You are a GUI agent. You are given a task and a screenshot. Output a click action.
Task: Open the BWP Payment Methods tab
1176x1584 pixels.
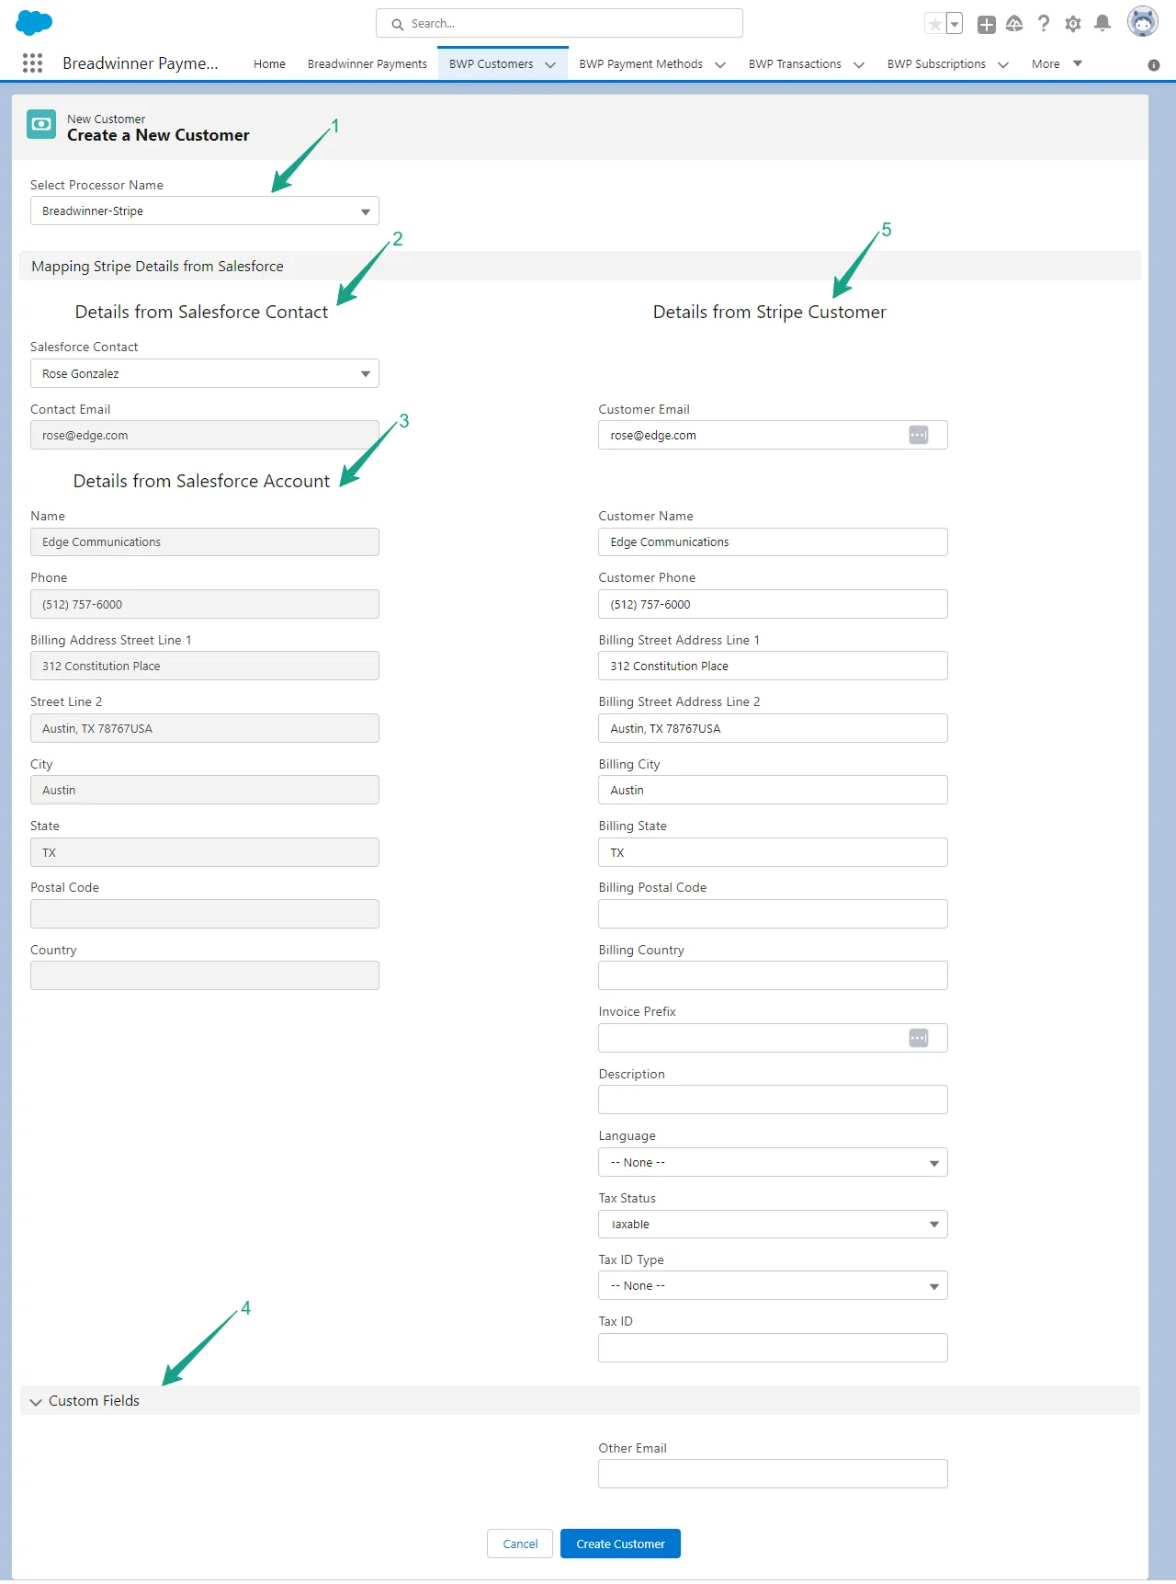click(641, 63)
